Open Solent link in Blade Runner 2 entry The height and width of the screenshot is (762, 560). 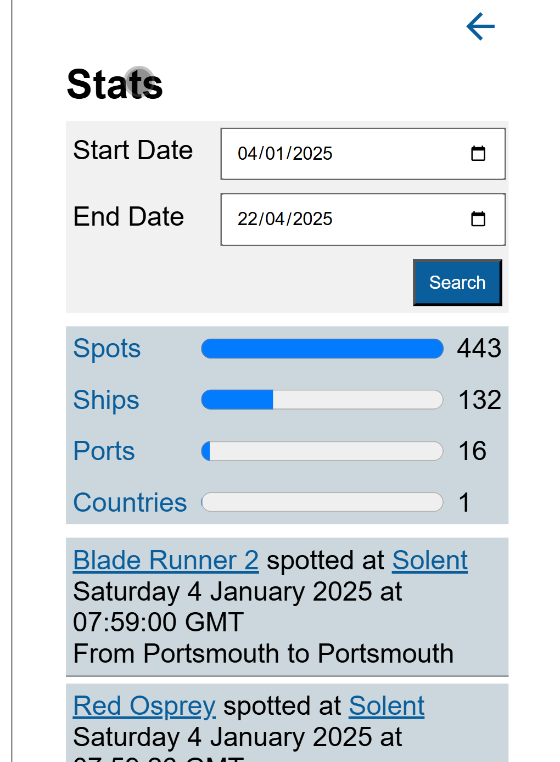coord(430,561)
